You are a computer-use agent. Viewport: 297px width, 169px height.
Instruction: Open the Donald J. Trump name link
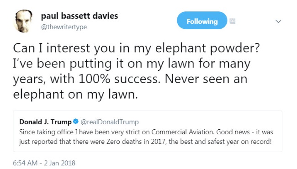[x=45, y=121]
